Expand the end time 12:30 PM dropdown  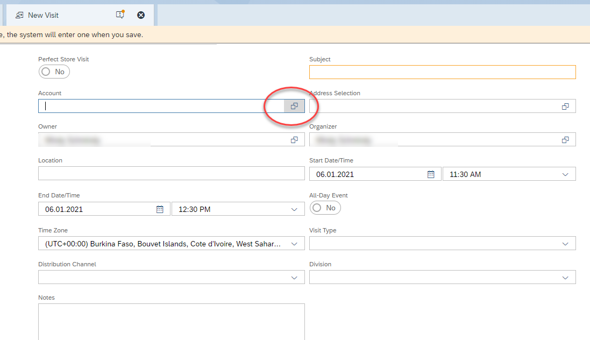click(x=294, y=209)
